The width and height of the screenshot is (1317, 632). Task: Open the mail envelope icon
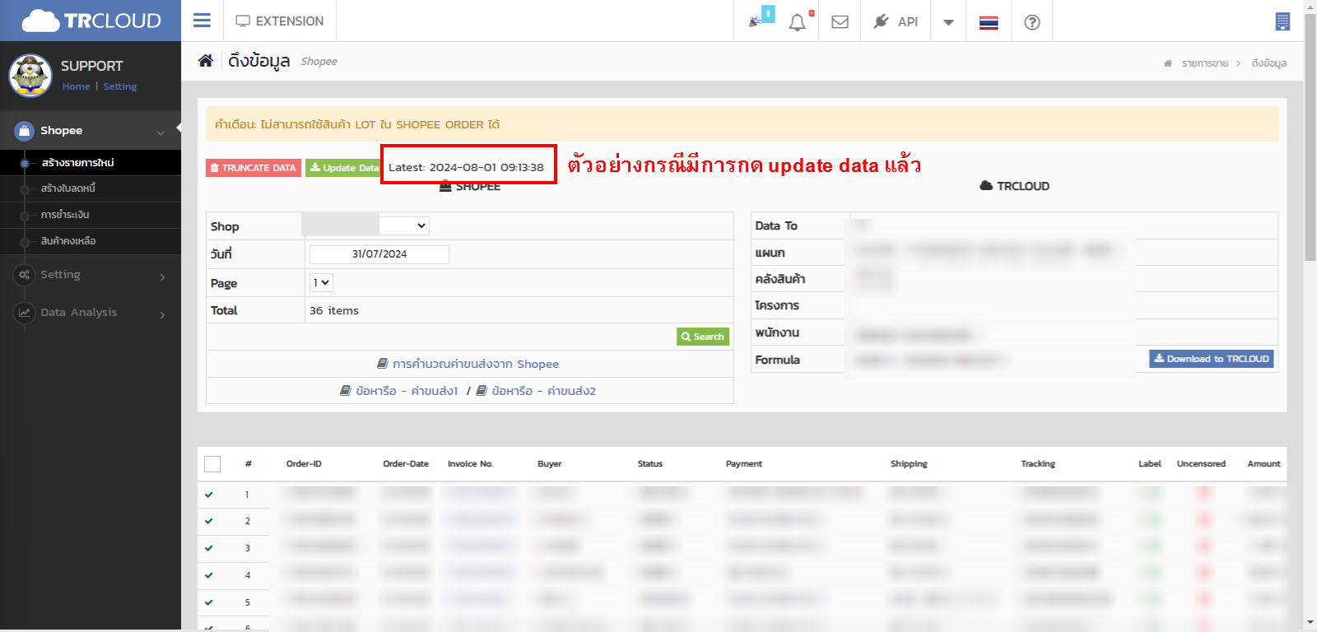click(840, 22)
